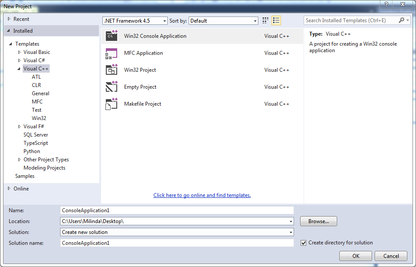Select the Test category
The width and height of the screenshot is (416, 267).
pos(37,110)
